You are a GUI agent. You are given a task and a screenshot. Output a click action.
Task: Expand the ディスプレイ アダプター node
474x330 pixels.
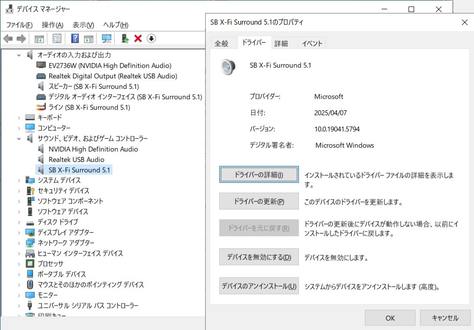tap(19, 233)
